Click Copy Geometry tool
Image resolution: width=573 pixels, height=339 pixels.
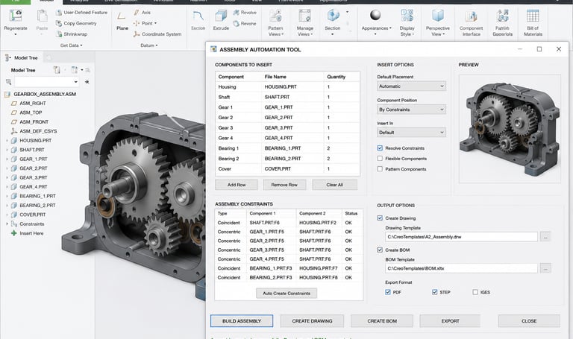[76, 23]
